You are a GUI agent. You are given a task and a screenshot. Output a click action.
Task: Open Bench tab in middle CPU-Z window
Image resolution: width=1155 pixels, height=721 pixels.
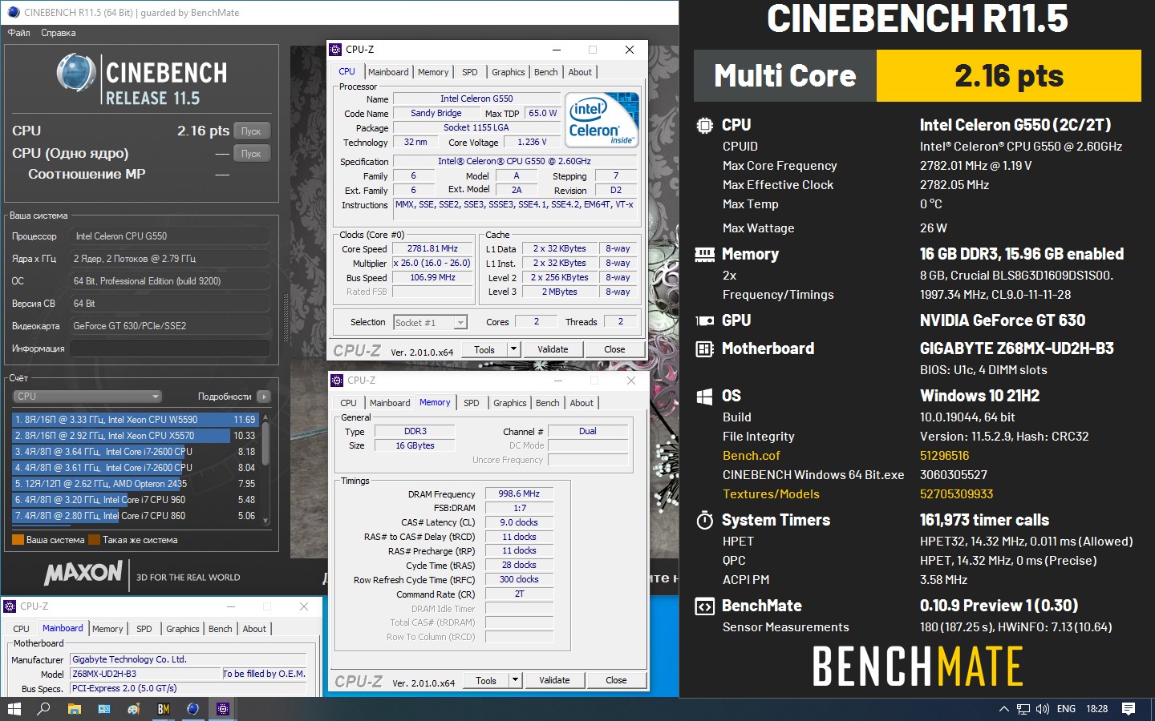coord(548,403)
